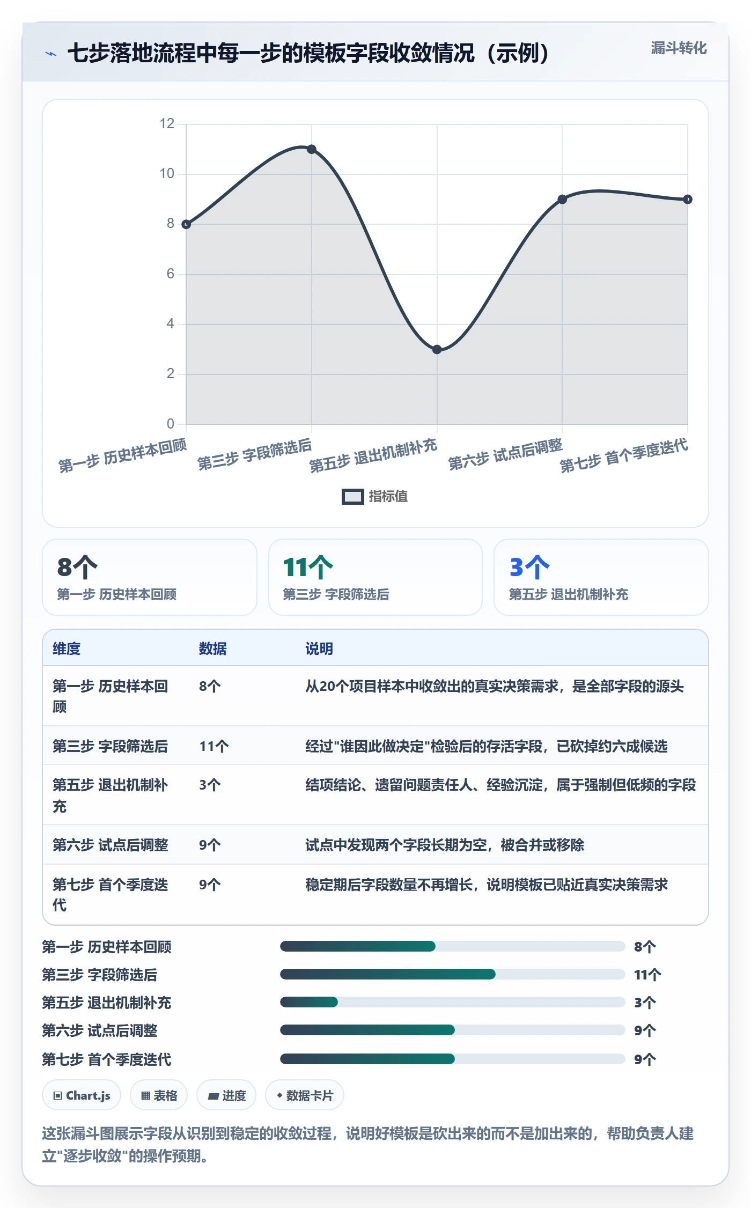Click the x-axis label 第五步 退出机制补充
Viewport: 751px width, 1208px height.
[x=373, y=455]
